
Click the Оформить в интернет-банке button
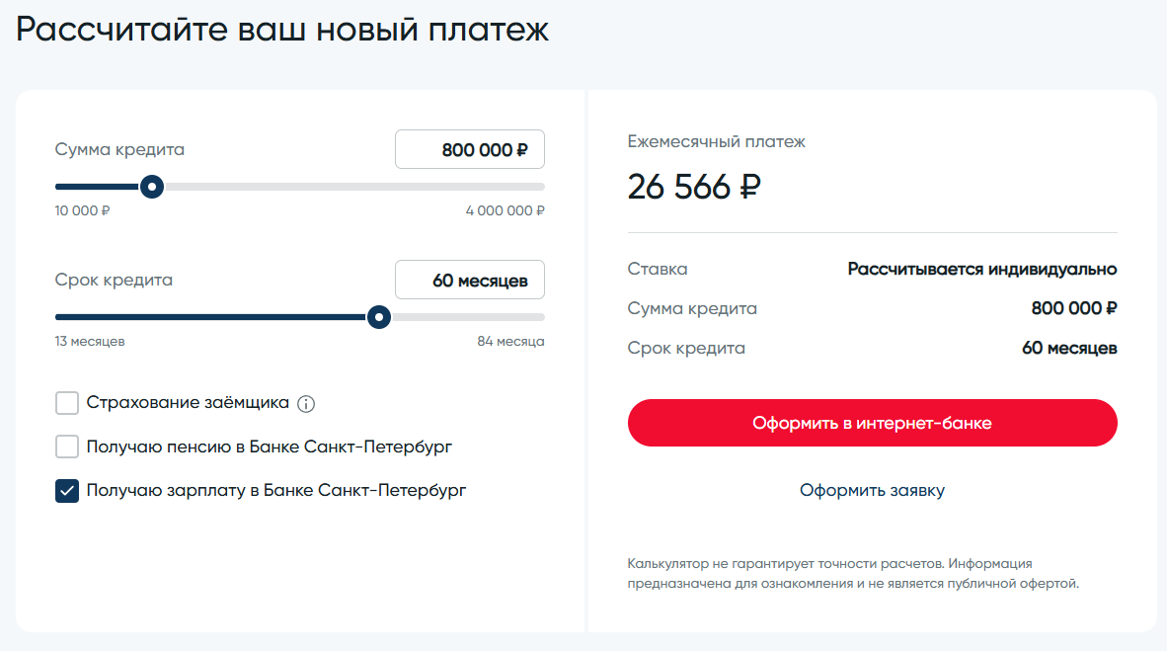[872, 423]
